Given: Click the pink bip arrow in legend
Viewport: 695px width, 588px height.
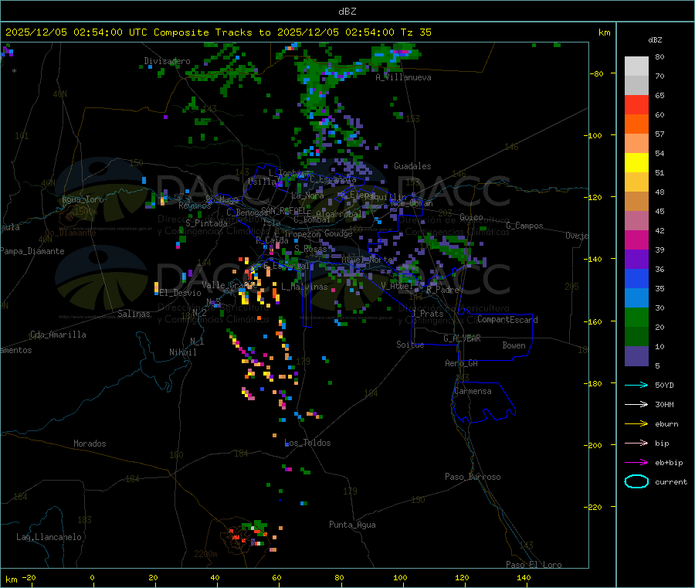Looking at the screenshot, I should [x=636, y=443].
